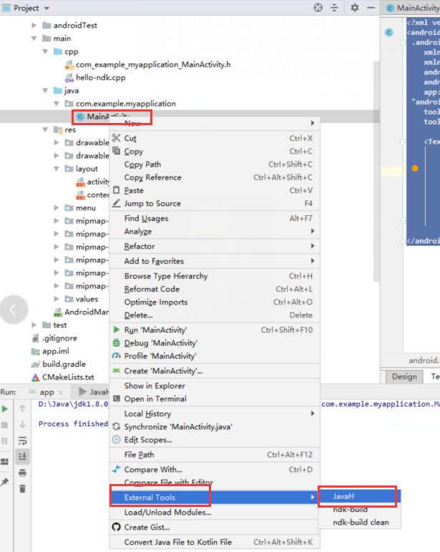Click the print icon in Run panel
Image resolution: width=440 pixels, height=552 pixels.
[x=23, y=473]
